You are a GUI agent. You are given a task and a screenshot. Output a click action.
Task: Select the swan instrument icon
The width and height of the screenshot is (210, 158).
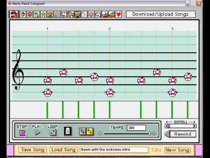point(84,14)
